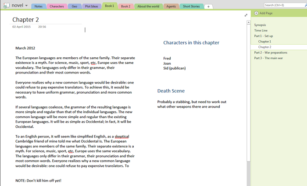
Task: Click the Characters in this chapter heading
Action: (191, 42)
